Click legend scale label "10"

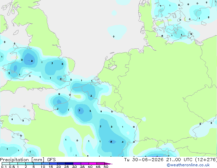pyautogui.click(x=43, y=167)
